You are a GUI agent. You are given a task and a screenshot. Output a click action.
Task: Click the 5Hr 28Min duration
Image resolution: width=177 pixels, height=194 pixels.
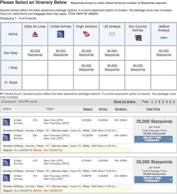(x=121, y=176)
